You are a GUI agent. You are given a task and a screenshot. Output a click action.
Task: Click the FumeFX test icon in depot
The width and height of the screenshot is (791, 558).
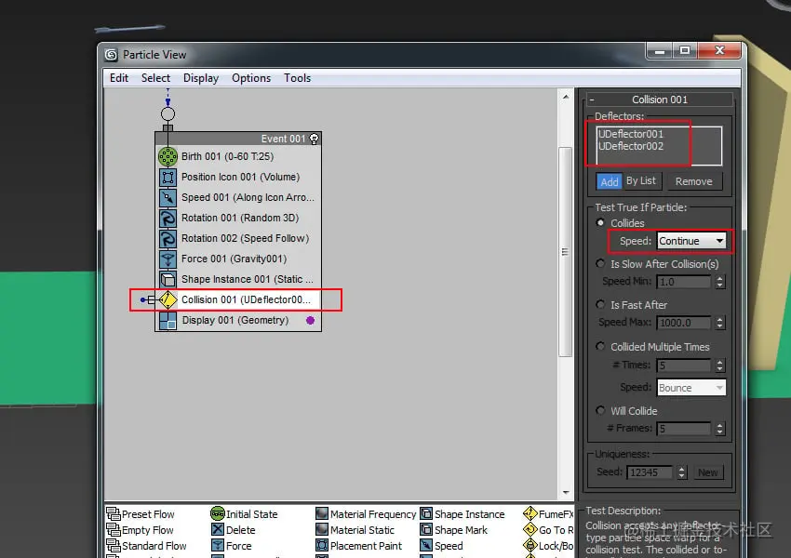coord(530,513)
